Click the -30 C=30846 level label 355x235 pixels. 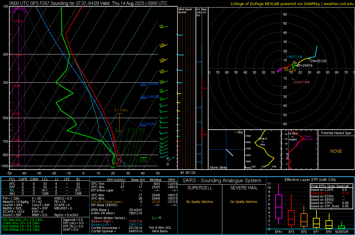coord(150,84)
